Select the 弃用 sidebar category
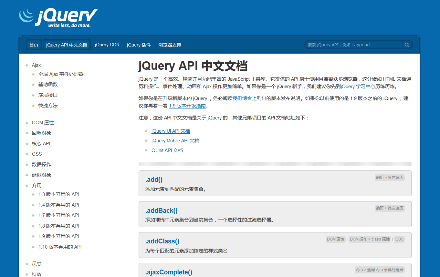This screenshot has height=277, width=440. coord(37,186)
